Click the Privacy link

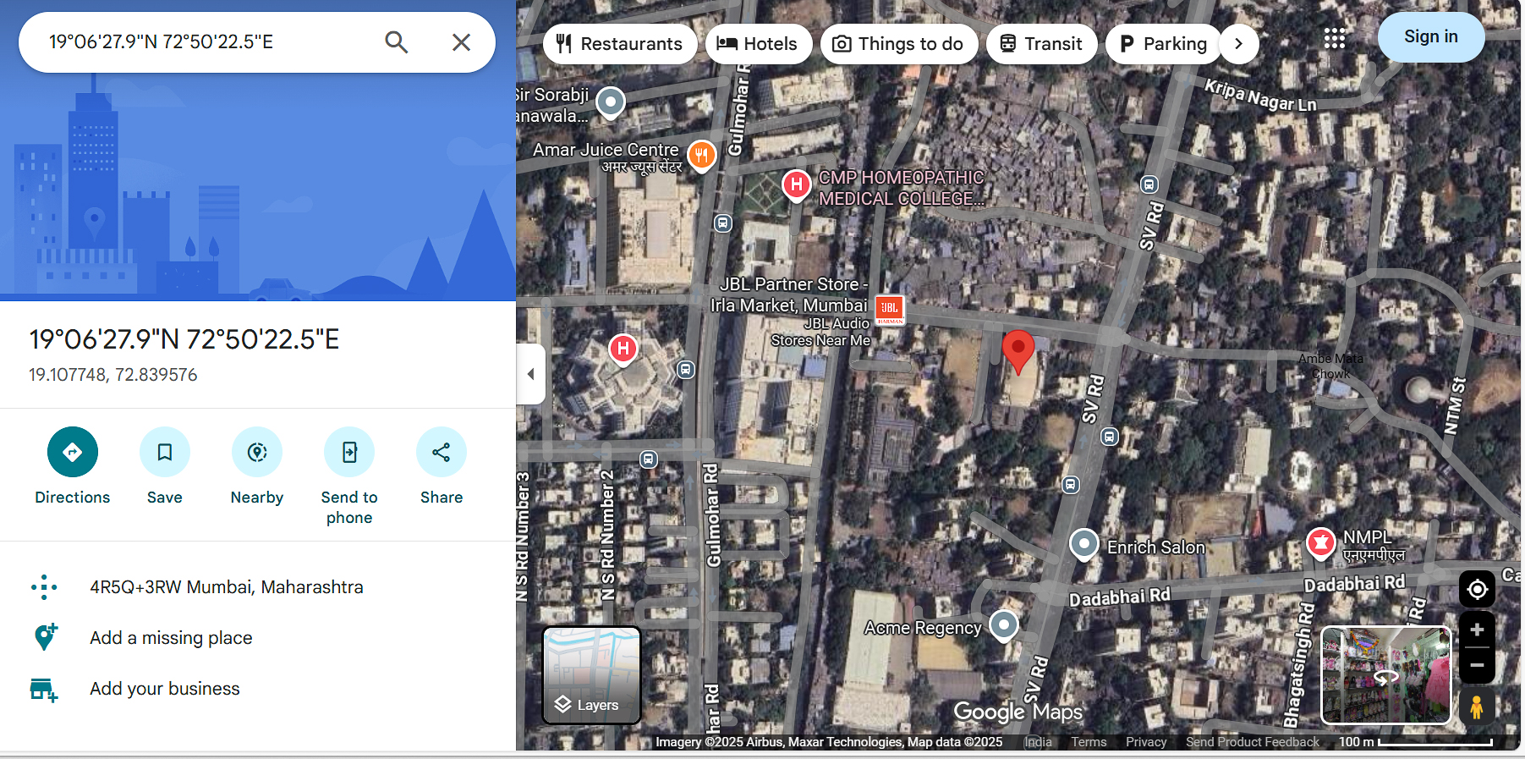click(x=1146, y=742)
